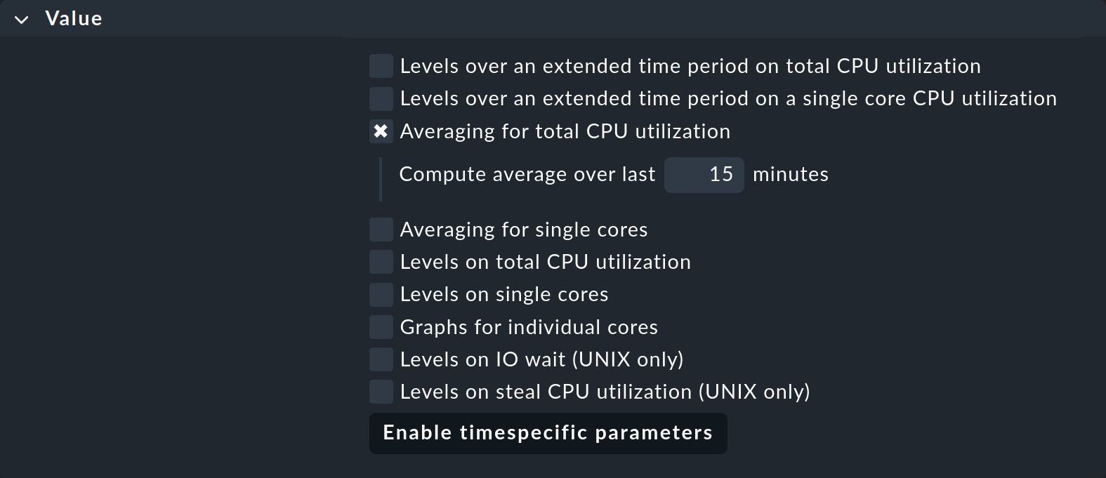1106x478 pixels.
Task: Click the Enable timespecific parameters button
Action: [548, 433]
